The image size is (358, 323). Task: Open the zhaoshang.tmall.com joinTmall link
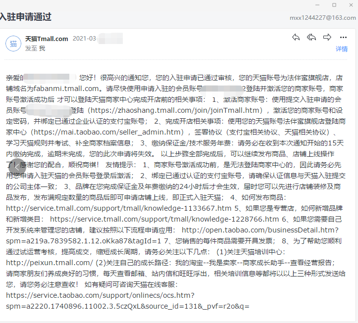point(175,110)
